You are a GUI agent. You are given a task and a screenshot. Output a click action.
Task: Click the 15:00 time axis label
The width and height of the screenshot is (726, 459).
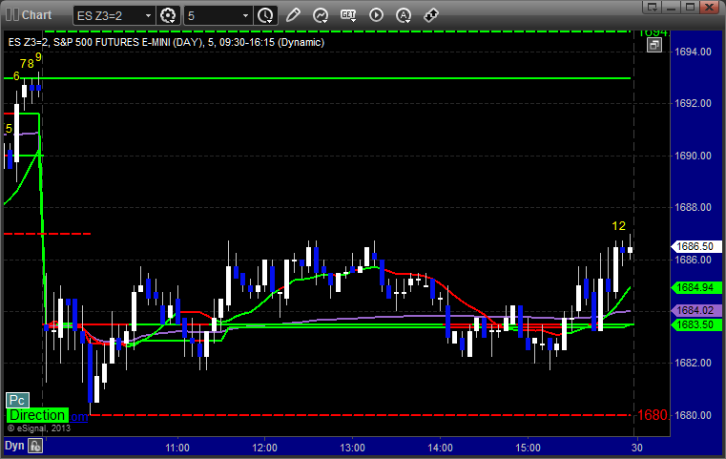point(528,448)
